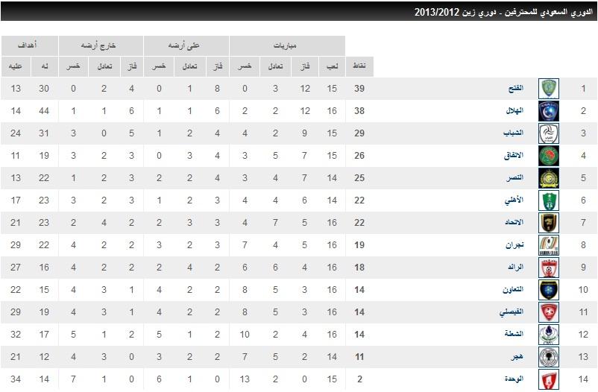Select the الرائد red club crest

(549, 268)
